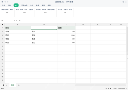Select the active cell B1
Image resolution: width=128 pixels, height=90 pixels.
(44, 28)
